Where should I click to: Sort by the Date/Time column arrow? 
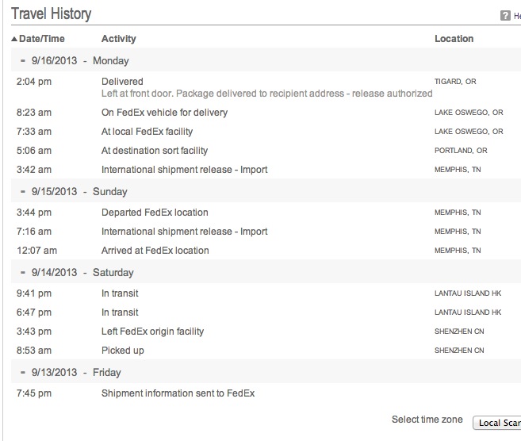point(14,39)
